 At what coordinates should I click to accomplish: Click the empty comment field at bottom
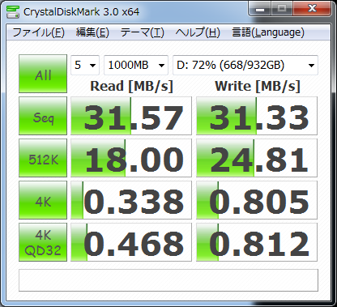168,280
